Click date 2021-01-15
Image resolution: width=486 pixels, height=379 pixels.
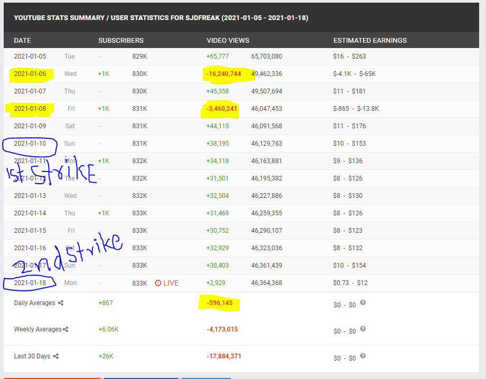click(x=30, y=230)
